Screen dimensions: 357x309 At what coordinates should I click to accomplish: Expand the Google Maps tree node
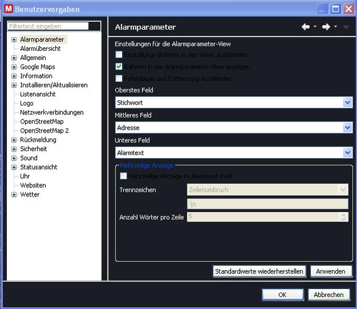coord(14,67)
